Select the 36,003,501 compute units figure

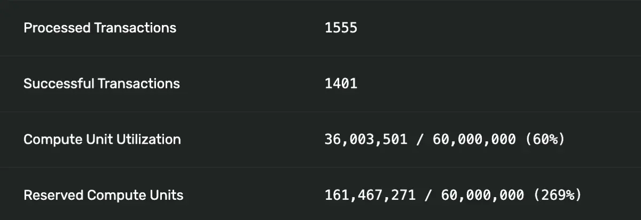coord(365,140)
